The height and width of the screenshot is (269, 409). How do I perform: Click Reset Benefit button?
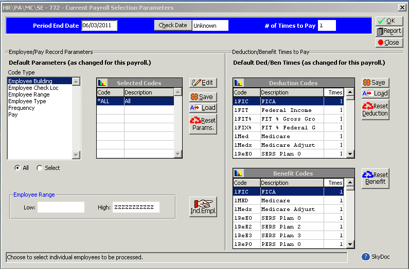click(x=375, y=179)
